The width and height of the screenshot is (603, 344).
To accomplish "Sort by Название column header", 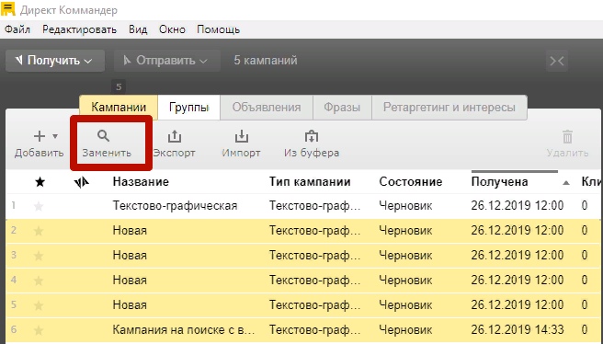I will (x=141, y=181).
